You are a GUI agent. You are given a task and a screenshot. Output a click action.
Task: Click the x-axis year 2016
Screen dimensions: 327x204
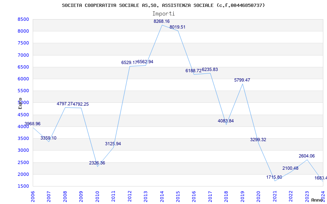pos(194,196)
